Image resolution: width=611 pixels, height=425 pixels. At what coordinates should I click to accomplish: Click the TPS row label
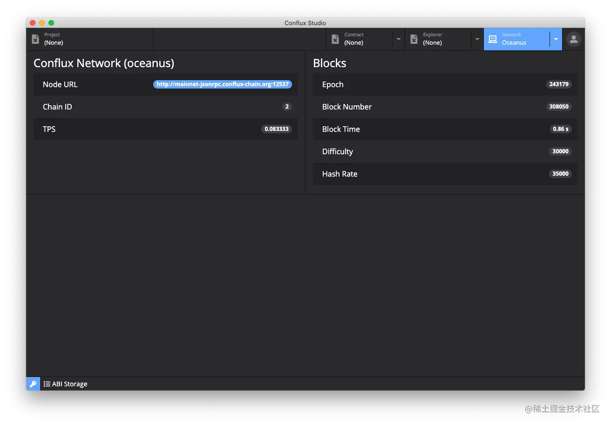[49, 129]
